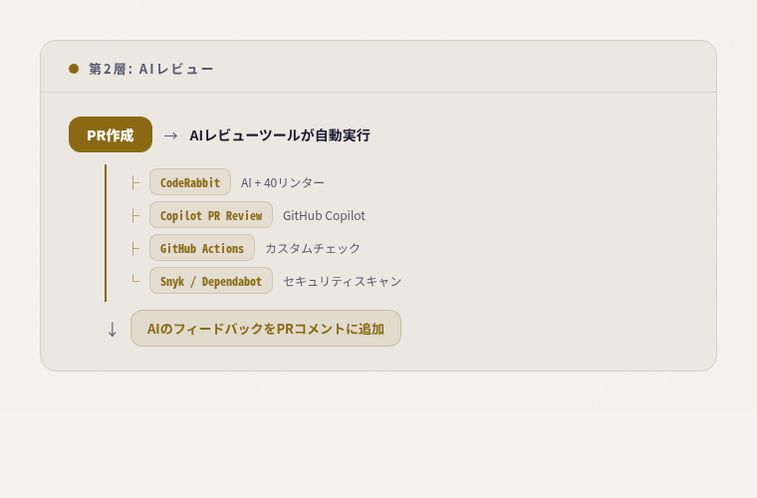The width and height of the screenshot is (757, 498).
Task: Click the tree branch marker before CodeRabbit
Action: [135, 182]
